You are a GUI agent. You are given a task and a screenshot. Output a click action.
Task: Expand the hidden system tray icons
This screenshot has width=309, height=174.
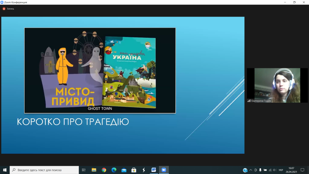click(251, 170)
